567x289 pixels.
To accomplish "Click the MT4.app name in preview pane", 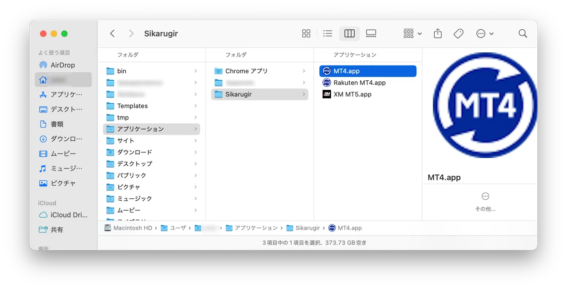I will (x=444, y=178).
